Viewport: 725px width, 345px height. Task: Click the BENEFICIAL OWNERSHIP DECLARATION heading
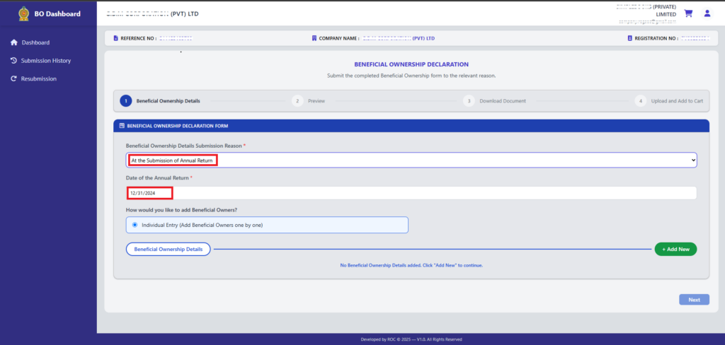pyautogui.click(x=411, y=64)
